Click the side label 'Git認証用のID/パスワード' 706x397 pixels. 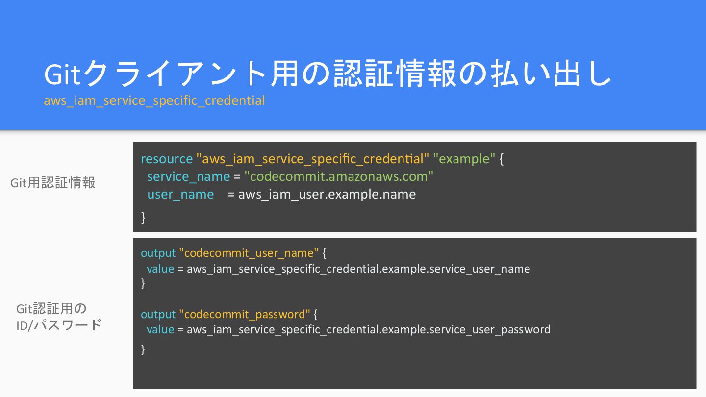point(59,316)
